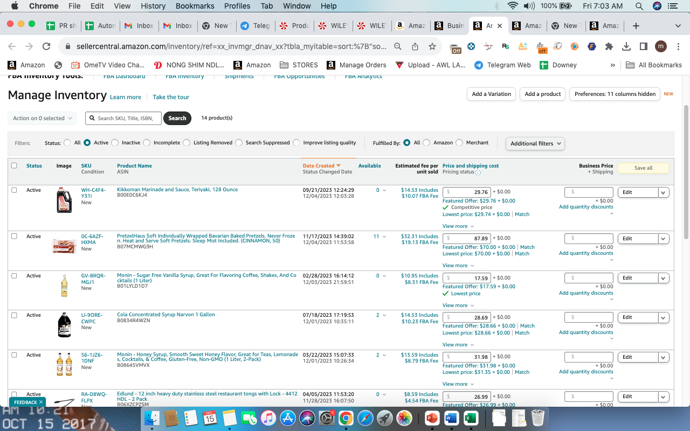Image resolution: width=690 pixels, height=431 pixels.
Task: Open the Chrome History menu
Action: 153,6
